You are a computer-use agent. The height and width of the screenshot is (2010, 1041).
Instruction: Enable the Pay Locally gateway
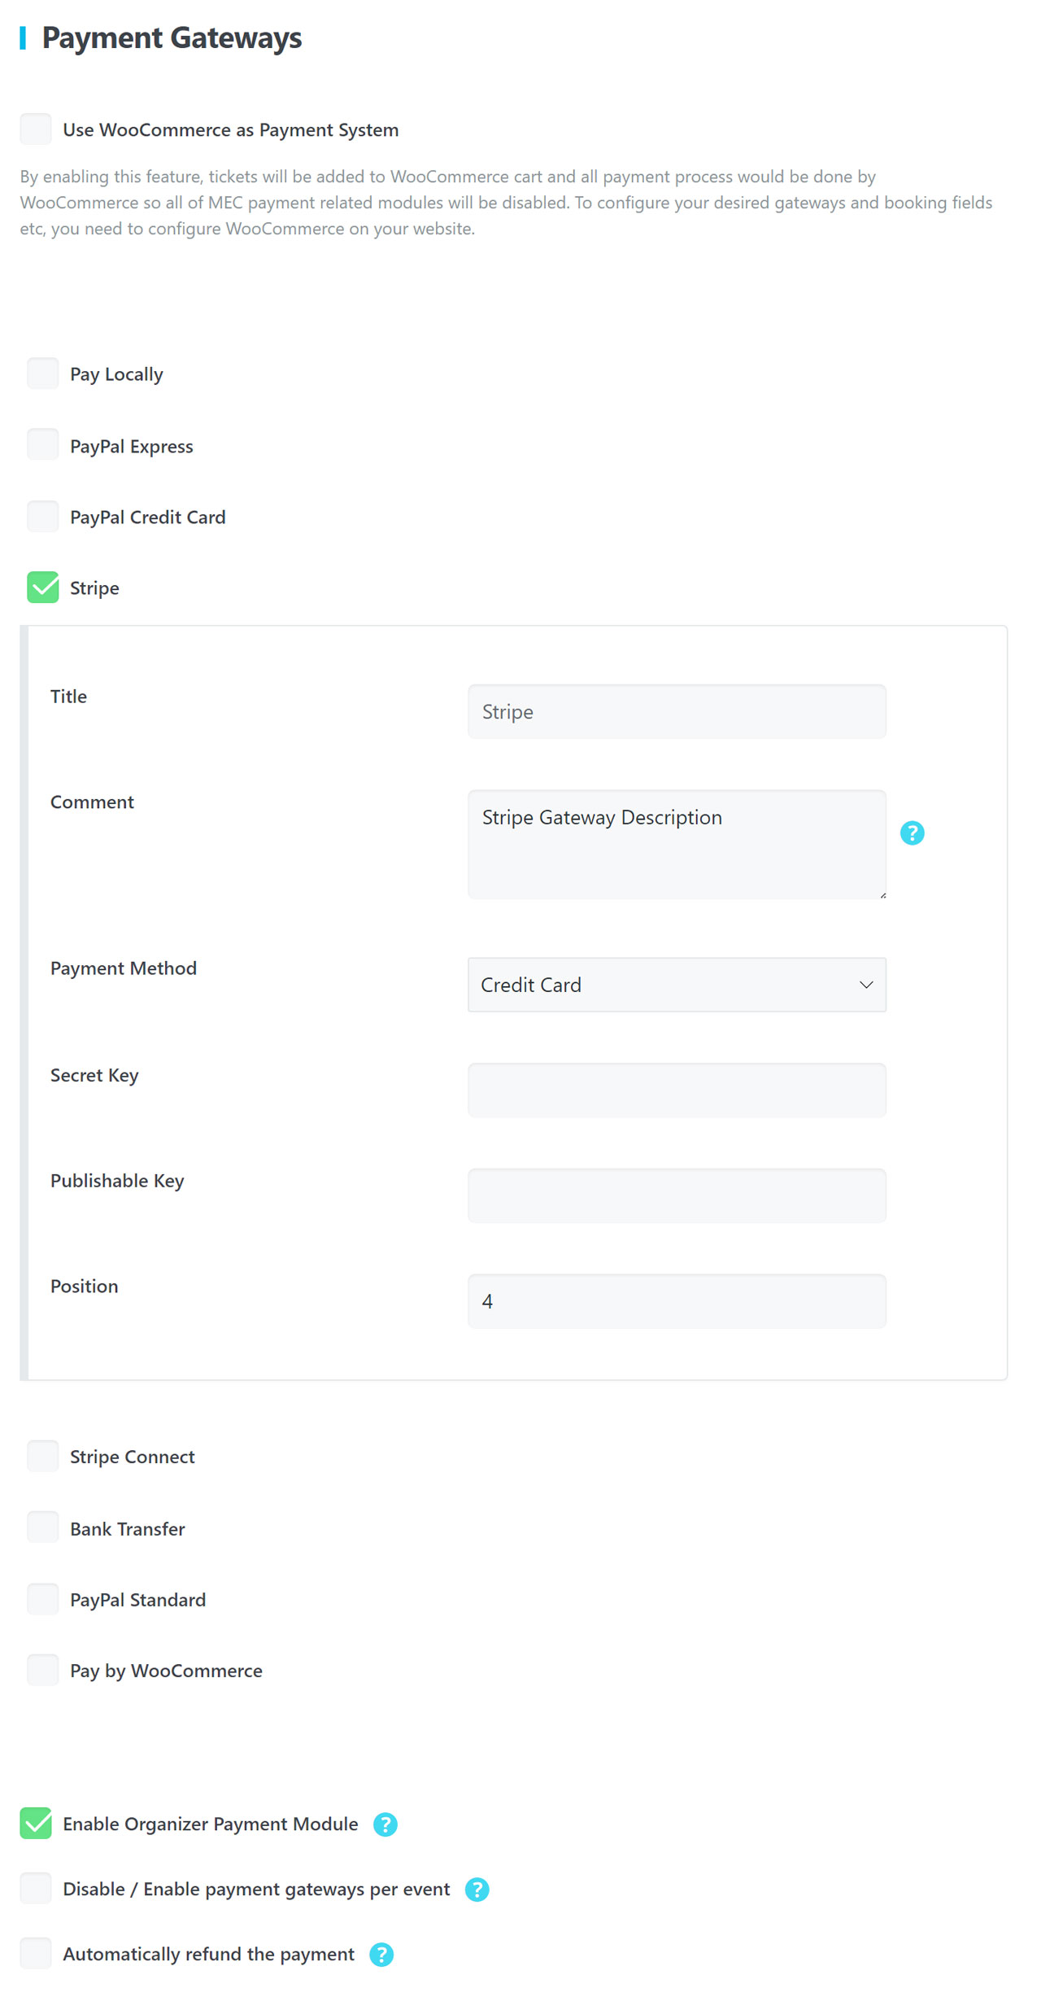[42, 373]
